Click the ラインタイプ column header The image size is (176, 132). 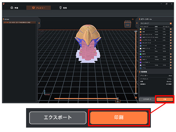click(x=144, y=27)
